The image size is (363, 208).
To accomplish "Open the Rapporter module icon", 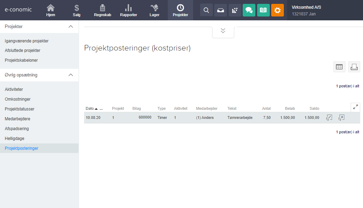I will [x=128, y=10].
